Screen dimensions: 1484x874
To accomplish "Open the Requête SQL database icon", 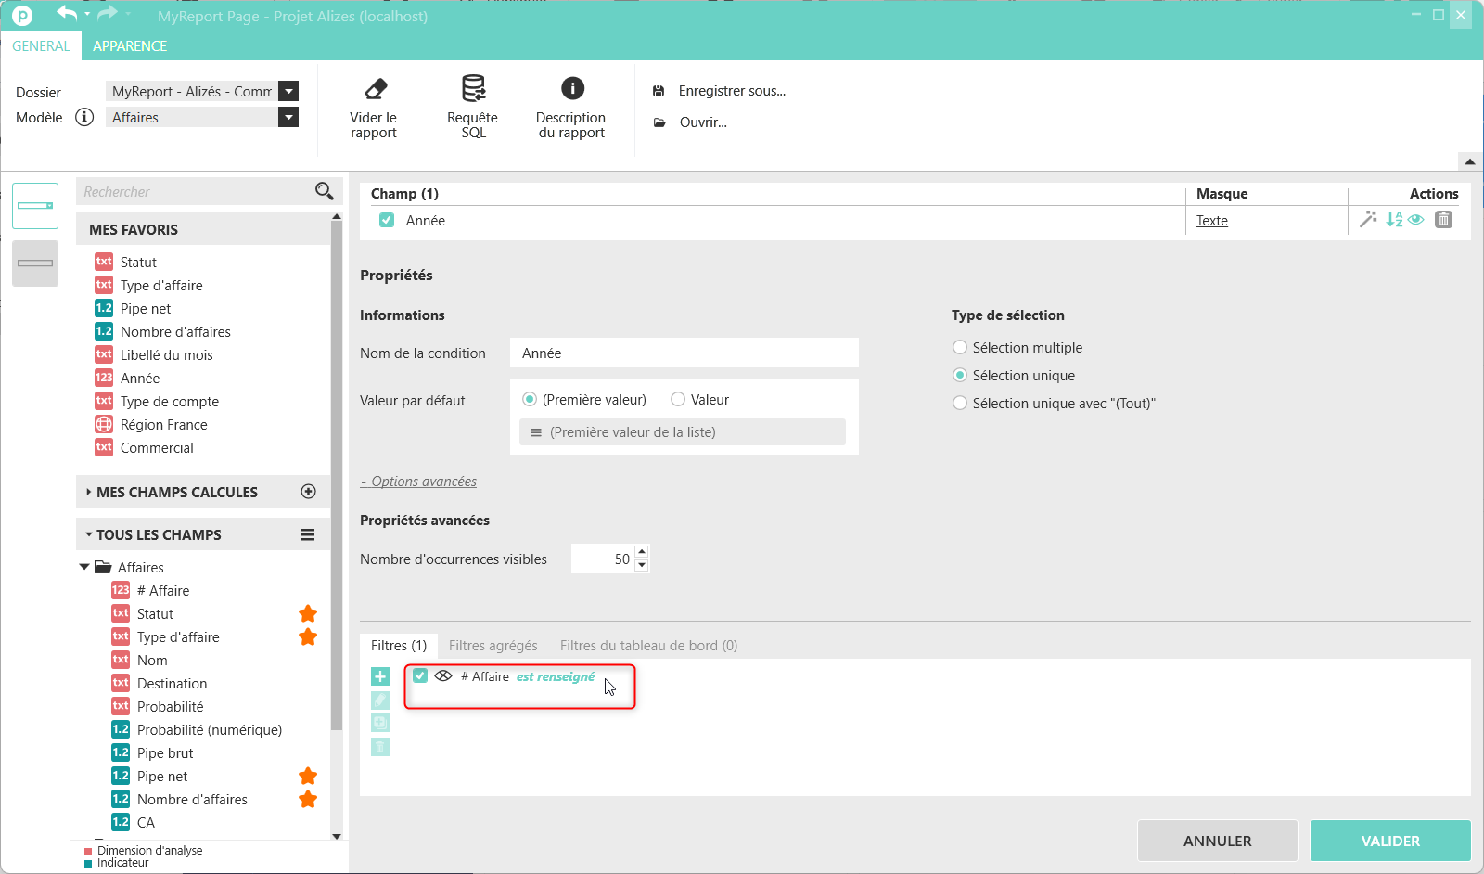I will pyautogui.click(x=473, y=88).
